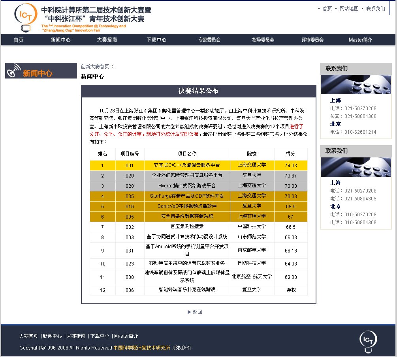
Task: Open 评审委员会 navigation item
Action: pyautogui.click(x=312, y=40)
